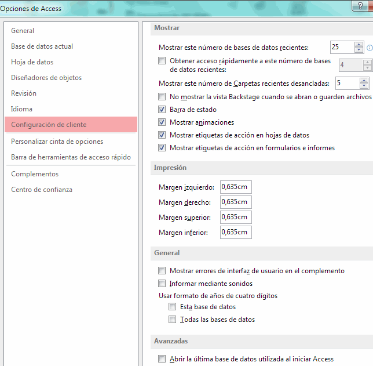Viewport: 373px width, 366px height.
Task: Decrease unpinned recent folders count down arrow
Action: [x=364, y=86]
